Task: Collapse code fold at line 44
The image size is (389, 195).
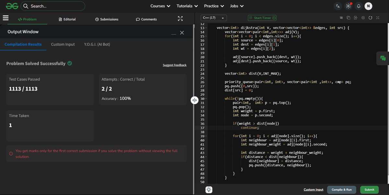Action: 206,157
